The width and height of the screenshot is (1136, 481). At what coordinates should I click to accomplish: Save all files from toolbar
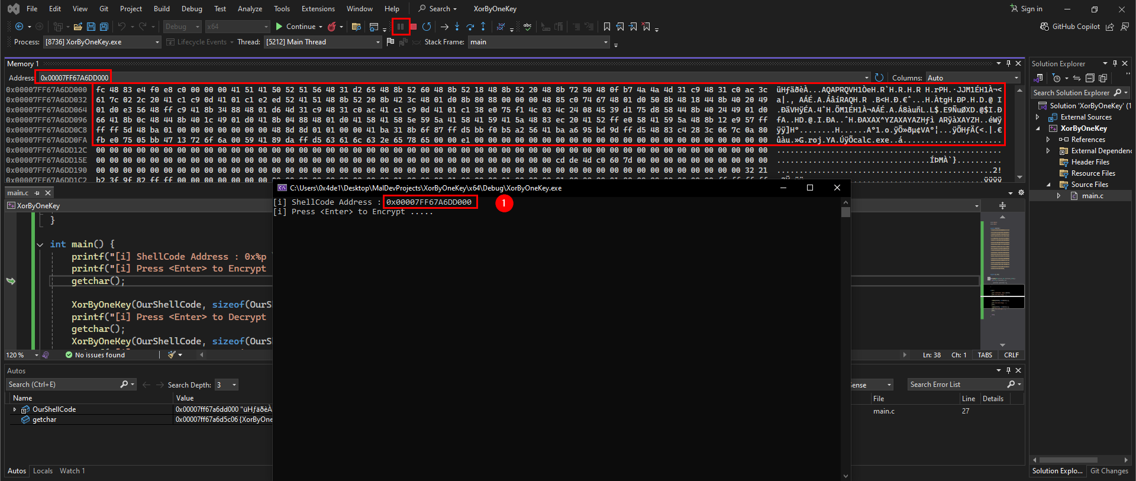point(104,27)
